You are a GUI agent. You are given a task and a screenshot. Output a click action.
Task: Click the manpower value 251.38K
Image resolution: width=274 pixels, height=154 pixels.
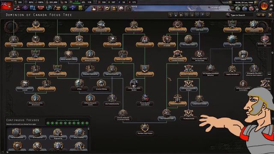(54, 2)
